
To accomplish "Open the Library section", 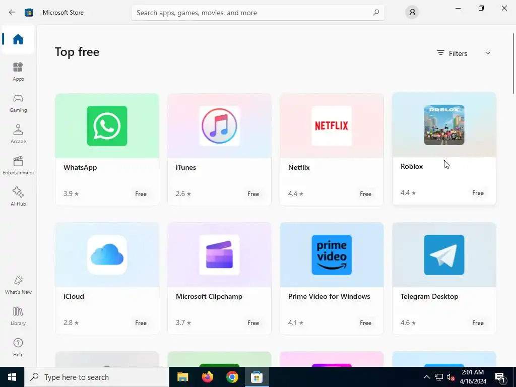I will click(x=18, y=316).
